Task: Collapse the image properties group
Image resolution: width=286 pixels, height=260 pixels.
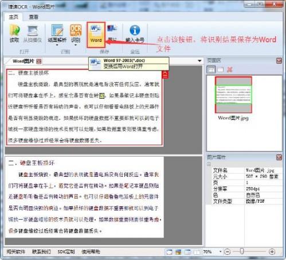Action: (x=209, y=164)
